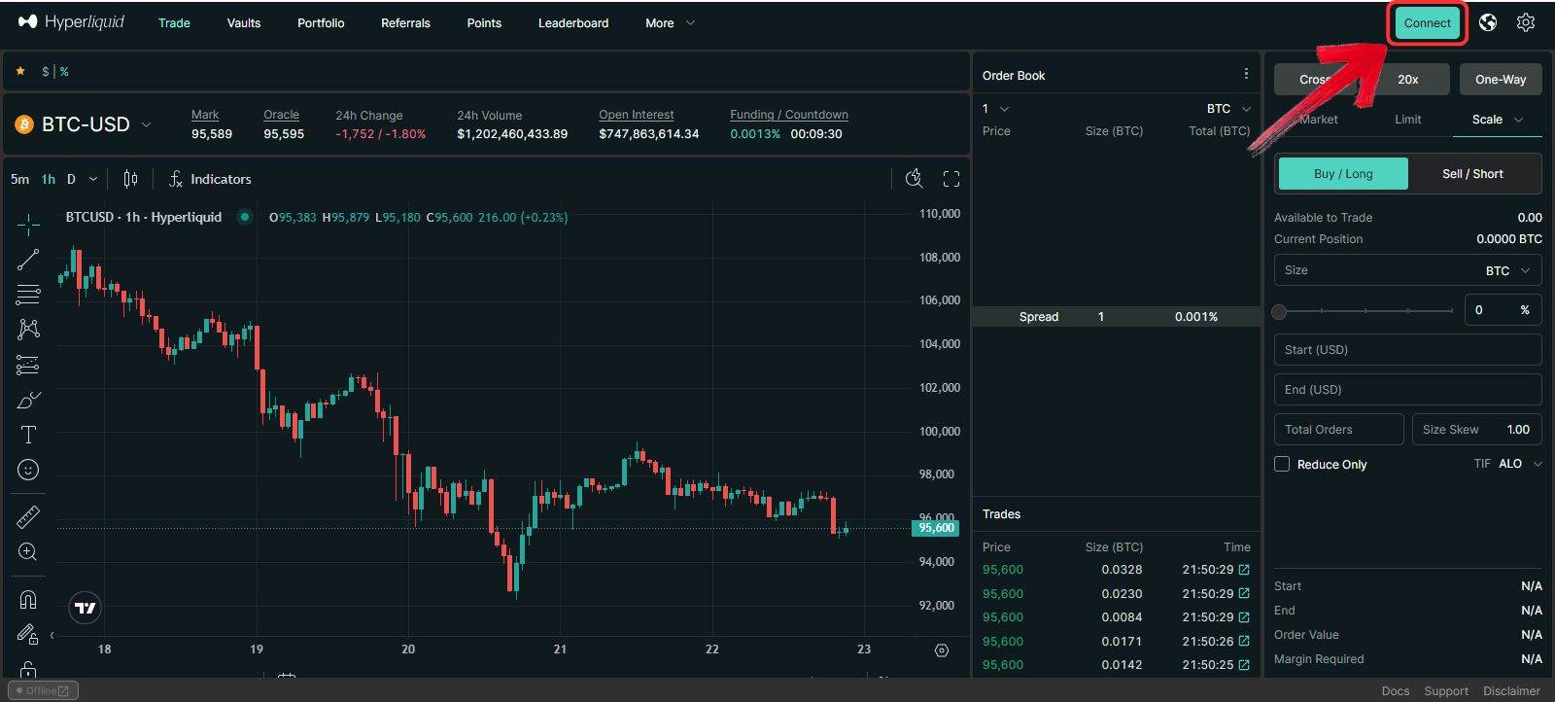Screen dimensions: 1555x702
Task: Select the Buy / Long side
Action: point(1343,173)
